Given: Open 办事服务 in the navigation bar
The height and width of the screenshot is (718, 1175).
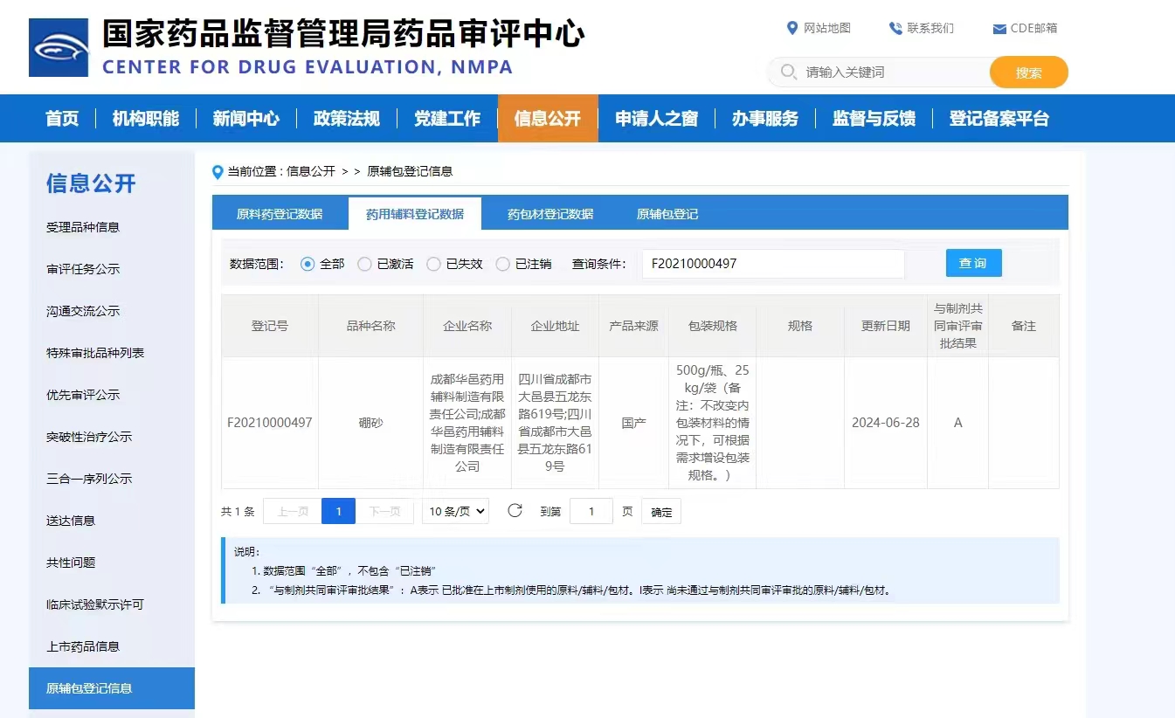Looking at the screenshot, I should coord(765,119).
